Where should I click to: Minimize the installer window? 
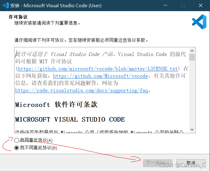165,5
